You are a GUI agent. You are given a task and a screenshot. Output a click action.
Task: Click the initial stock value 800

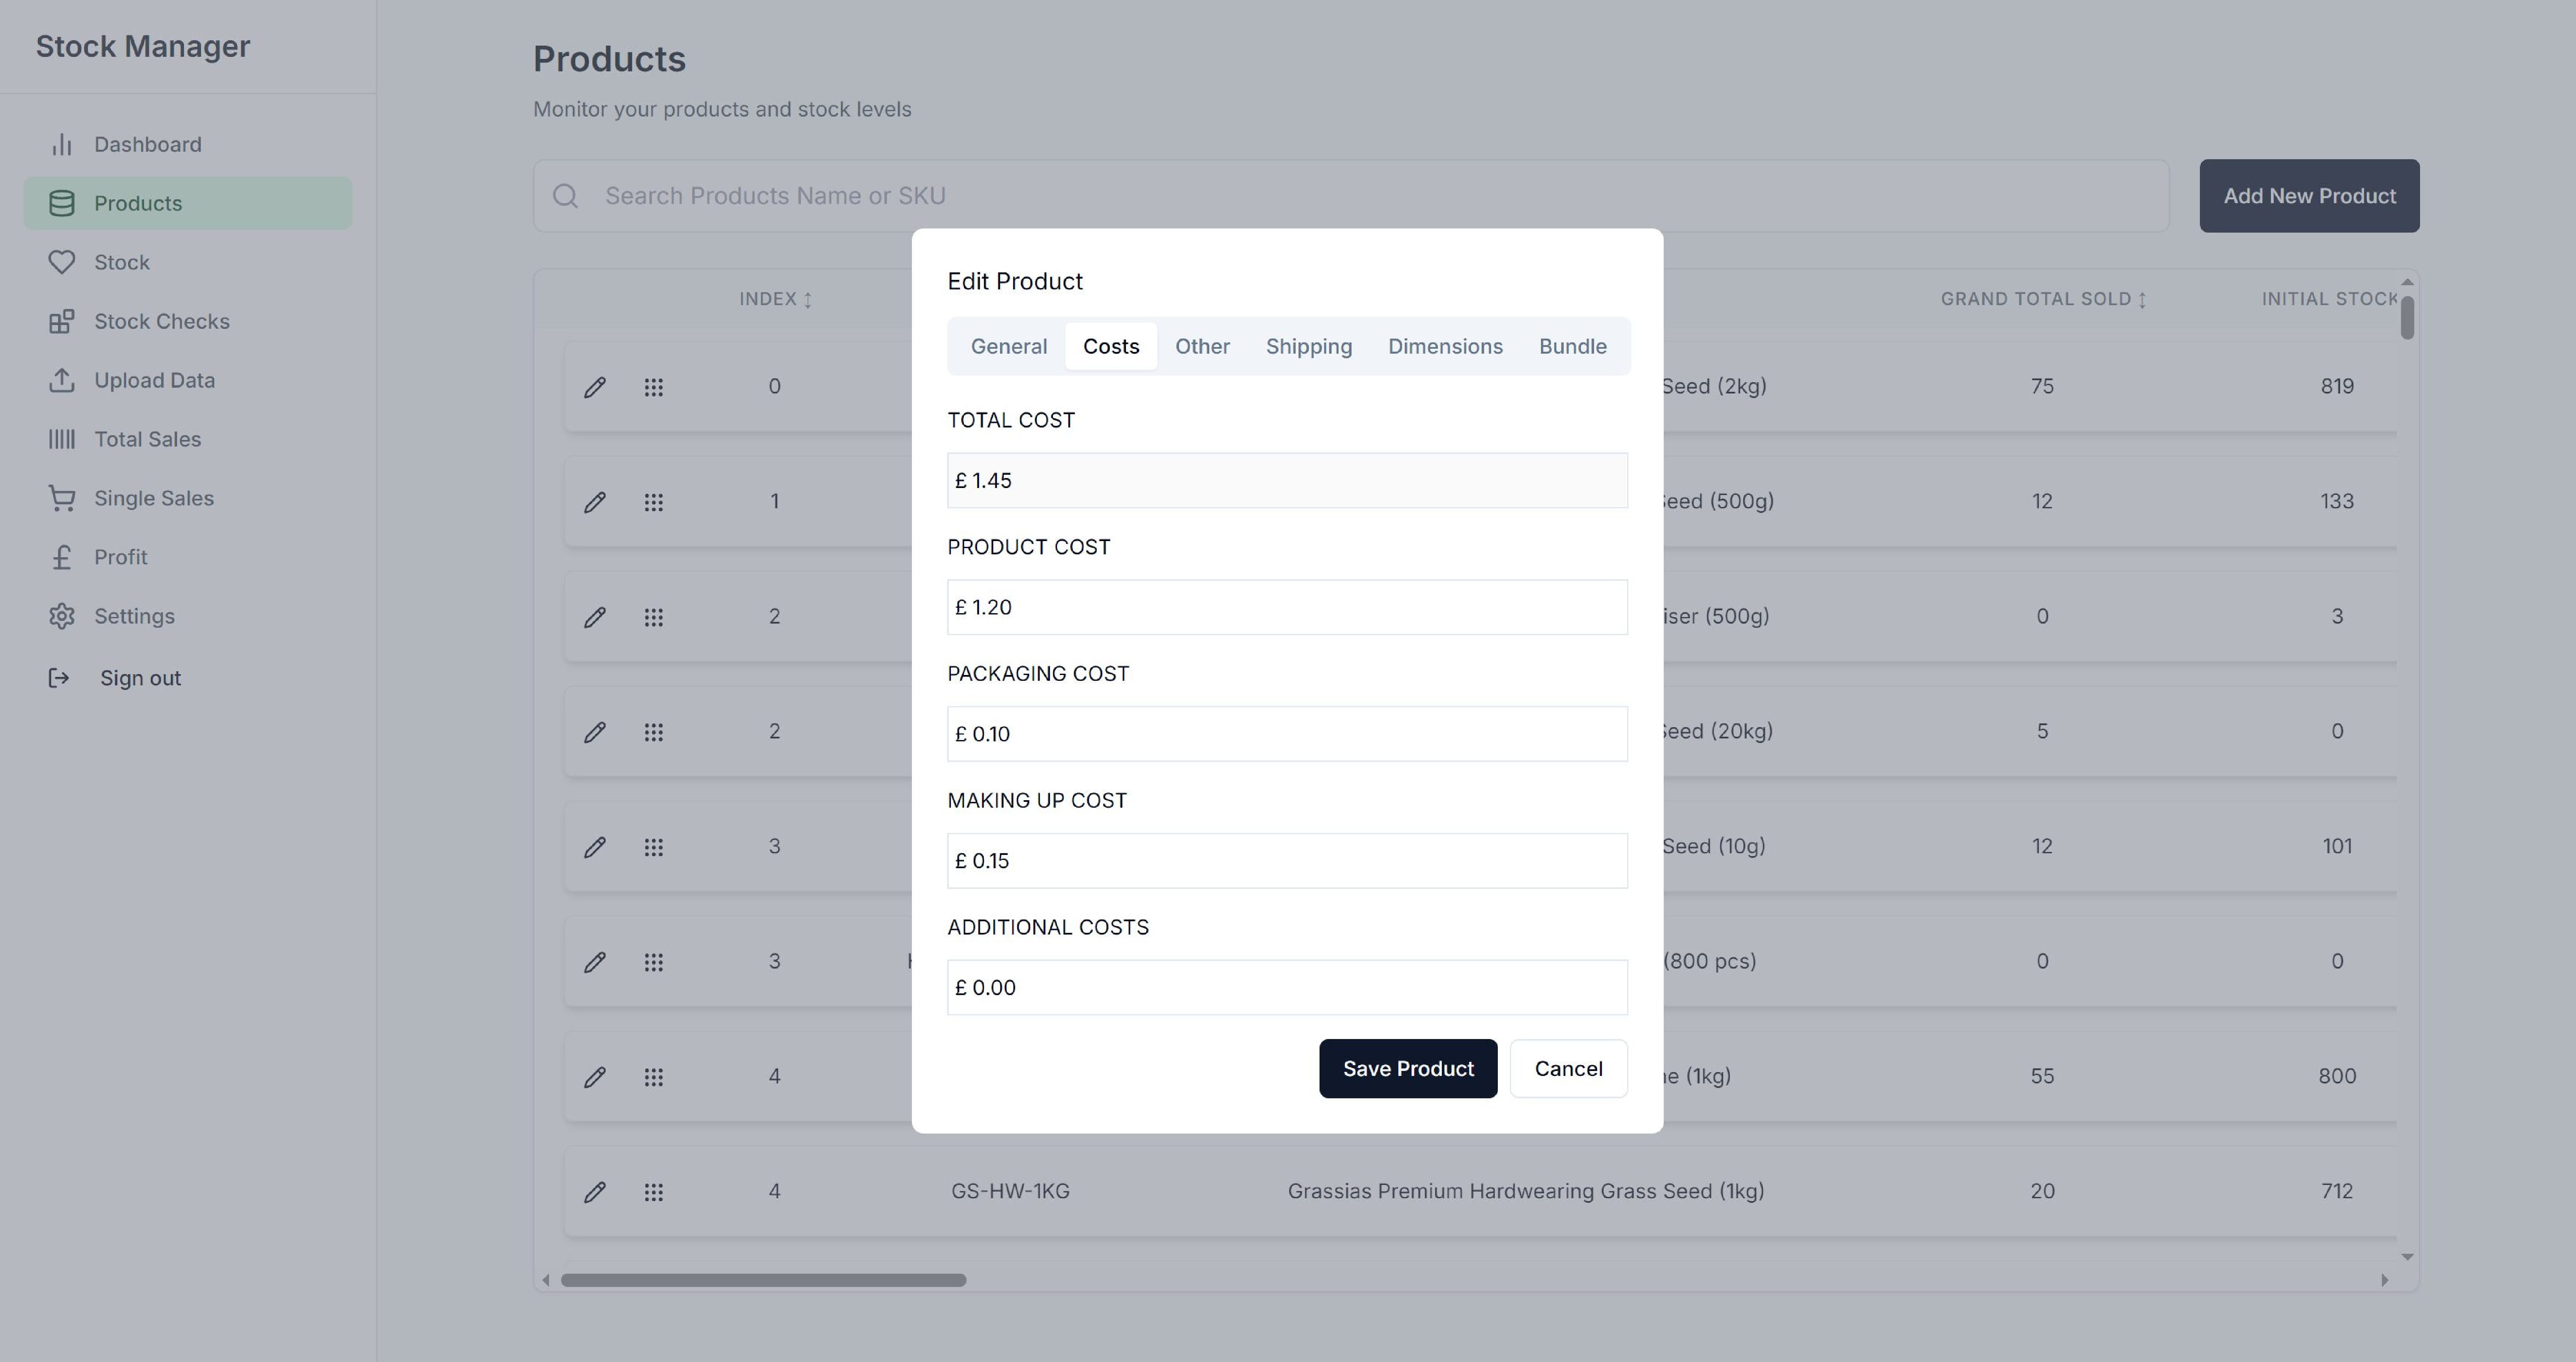point(2337,1076)
